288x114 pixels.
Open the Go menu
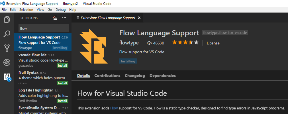(50, 10)
